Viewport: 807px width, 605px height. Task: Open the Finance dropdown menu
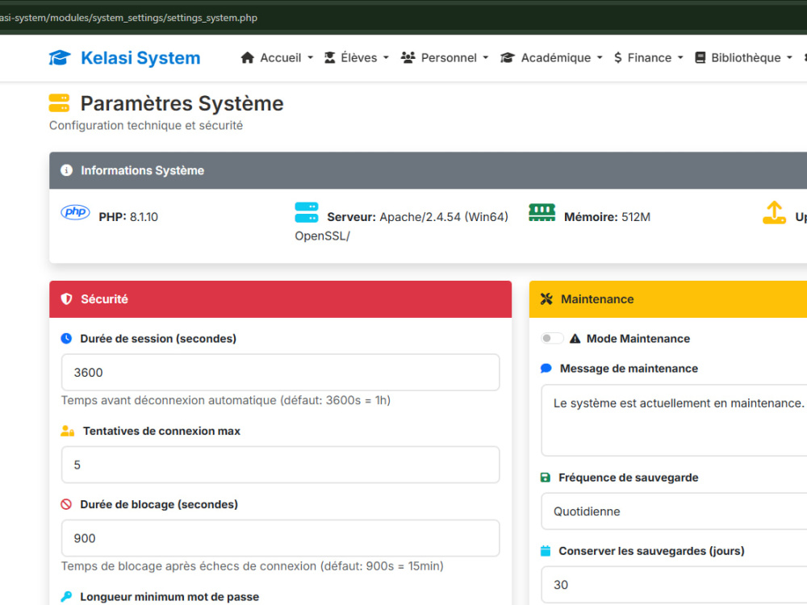[649, 57]
